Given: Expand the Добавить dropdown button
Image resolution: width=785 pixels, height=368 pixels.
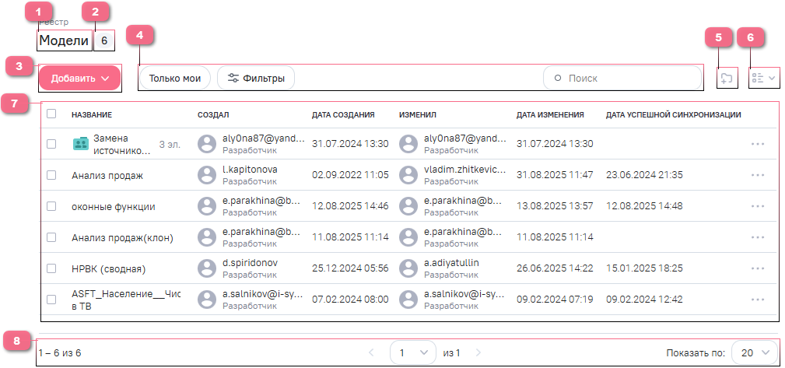Looking at the screenshot, I should pyautogui.click(x=79, y=78).
